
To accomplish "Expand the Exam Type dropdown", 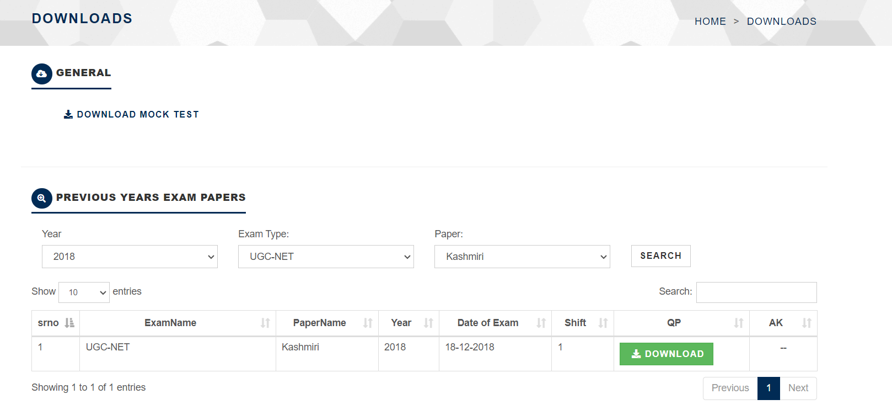I will coord(326,257).
